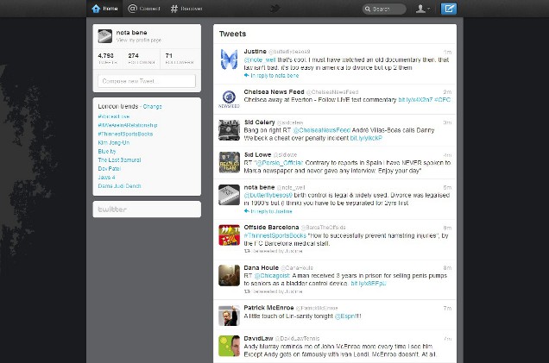
Task: Click retweet icon under Offside Barcelona tweet
Action: coord(247,251)
